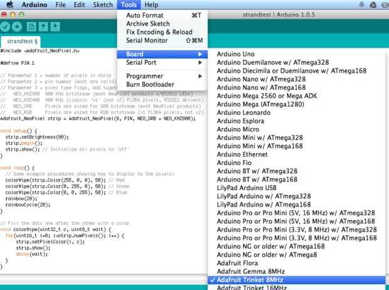Click checked Adafruit Trinket 8MHz entry
389x290 pixels.
coord(297,280)
